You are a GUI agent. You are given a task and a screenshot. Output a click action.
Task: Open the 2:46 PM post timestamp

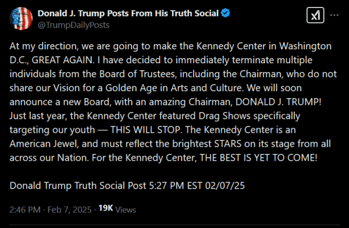[25, 209]
